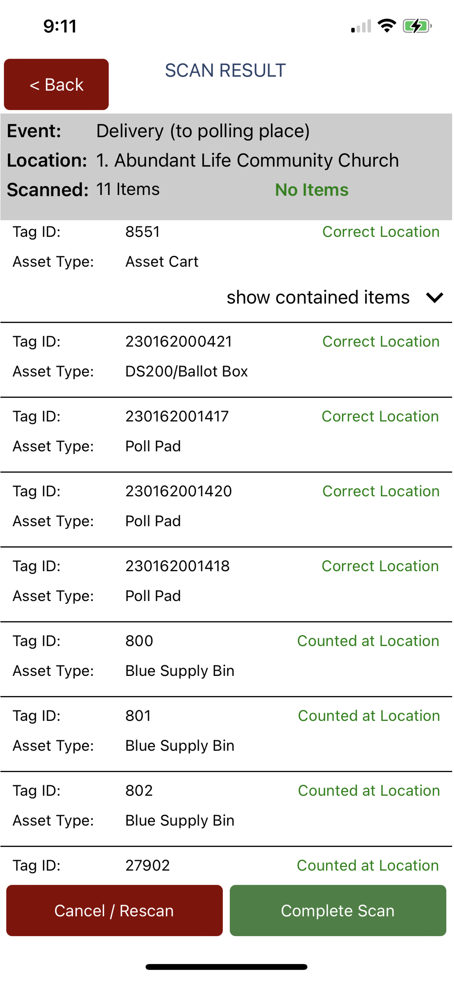Tap the chevron next to show contained items
Image resolution: width=454 pixels, height=982 pixels.
click(435, 298)
